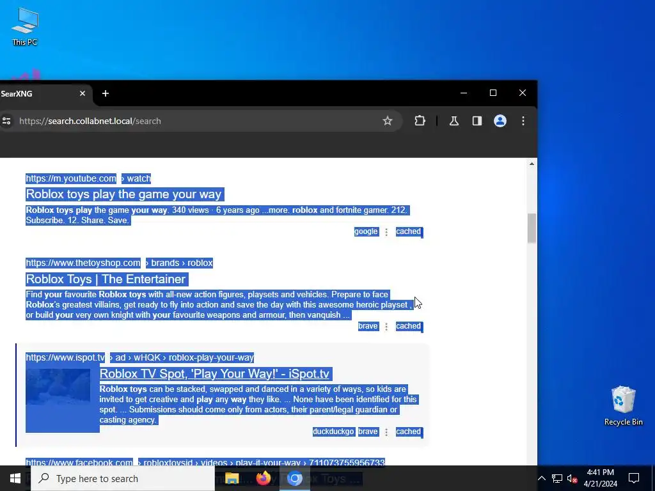Click the iSpot.tv result thumbnail image
Image resolution: width=655 pixels, height=491 pixels.
(58, 387)
